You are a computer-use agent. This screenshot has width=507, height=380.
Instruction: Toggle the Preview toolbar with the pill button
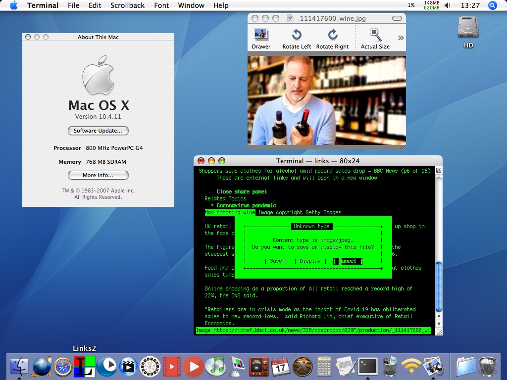[397, 18]
